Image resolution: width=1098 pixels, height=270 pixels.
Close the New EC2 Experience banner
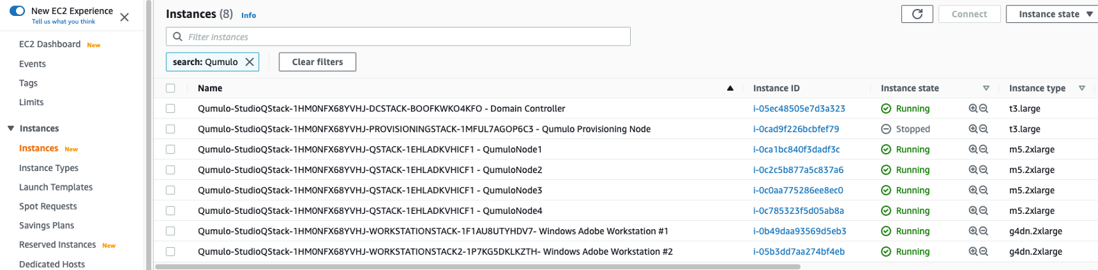coord(124,17)
